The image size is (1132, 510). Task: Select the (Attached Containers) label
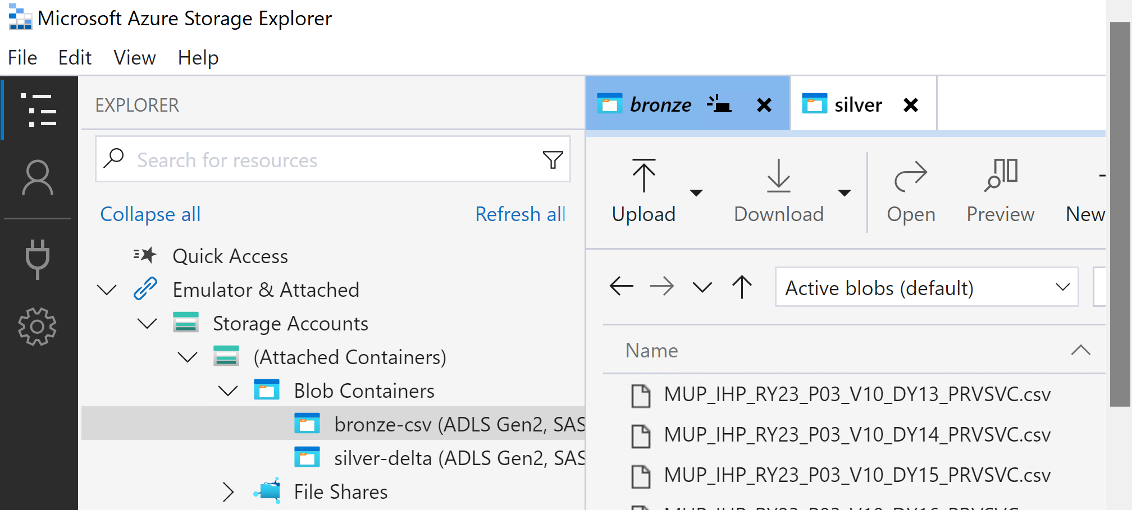click(x=350, y=357)
